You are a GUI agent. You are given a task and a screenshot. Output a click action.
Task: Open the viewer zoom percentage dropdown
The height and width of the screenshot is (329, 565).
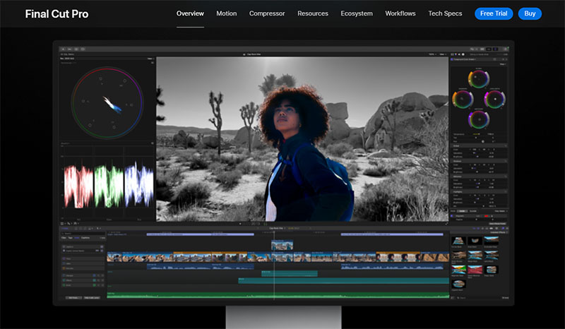pyautogui.click(x=432, y=54)
